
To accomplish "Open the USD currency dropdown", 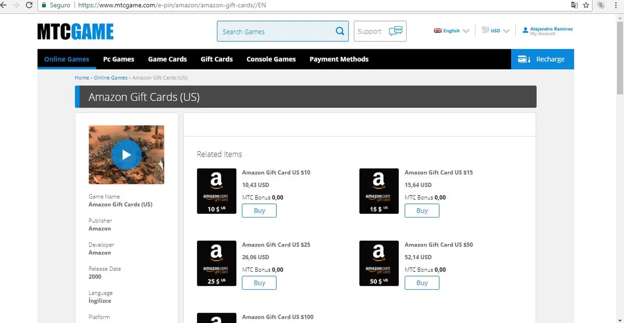I will pos(496,31).
